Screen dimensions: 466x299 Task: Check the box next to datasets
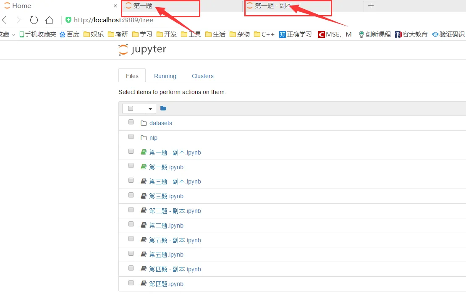(x=131, y=122)
